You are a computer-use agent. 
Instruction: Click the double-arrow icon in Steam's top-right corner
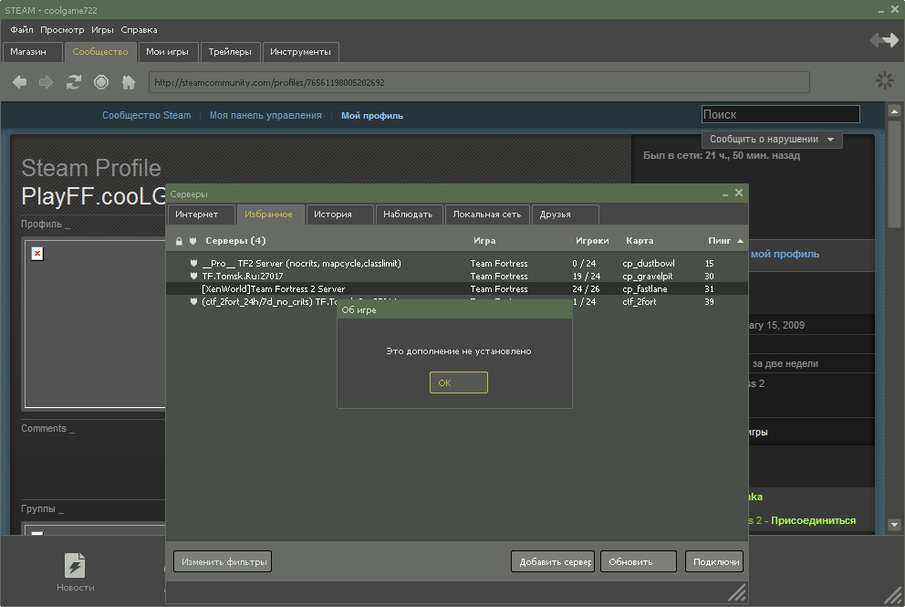click(884, 40)
